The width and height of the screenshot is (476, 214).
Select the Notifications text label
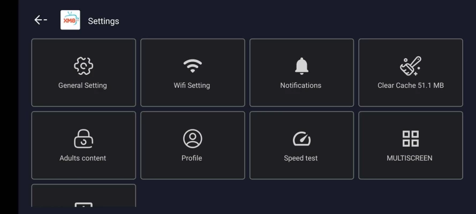pyautogui.click(x=301, y=86)
